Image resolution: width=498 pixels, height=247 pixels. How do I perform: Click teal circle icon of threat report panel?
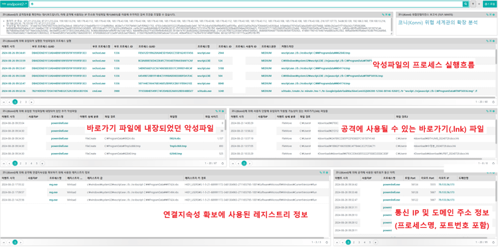[x=493, y=15]
